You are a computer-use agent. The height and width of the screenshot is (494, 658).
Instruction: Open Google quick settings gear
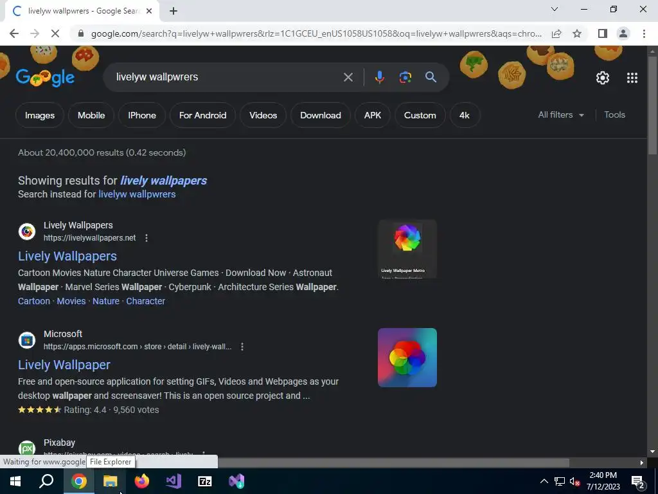coord(603,78)
